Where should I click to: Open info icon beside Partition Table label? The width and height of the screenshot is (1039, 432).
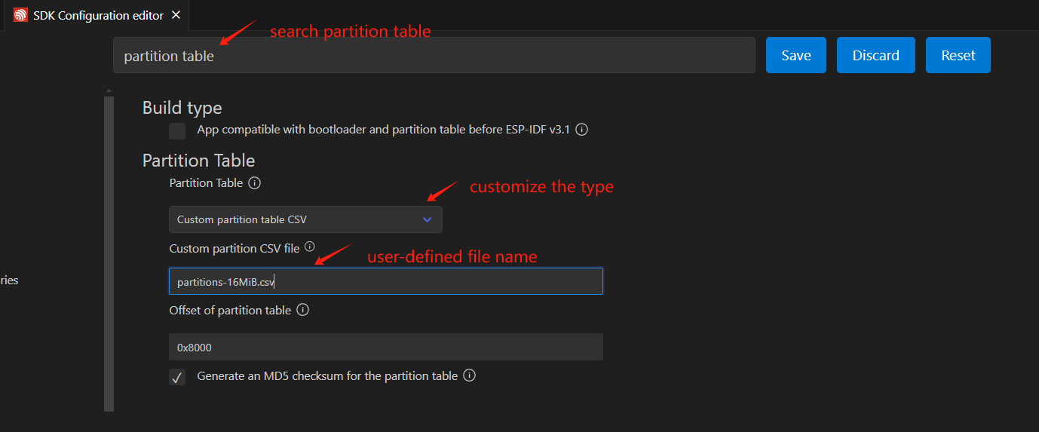coord(255,183)
